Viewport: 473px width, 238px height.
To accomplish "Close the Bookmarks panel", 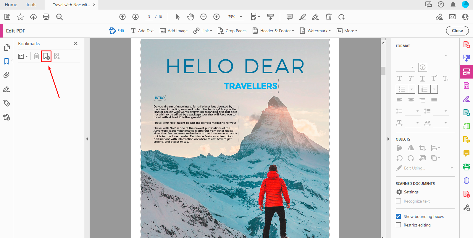I will point(76,43).
